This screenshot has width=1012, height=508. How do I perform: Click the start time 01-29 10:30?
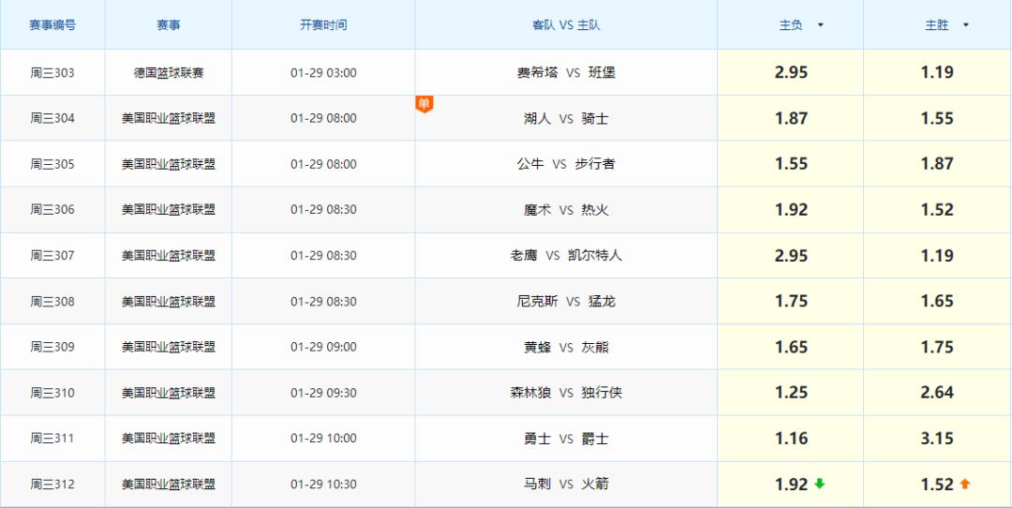coord(323,485)
